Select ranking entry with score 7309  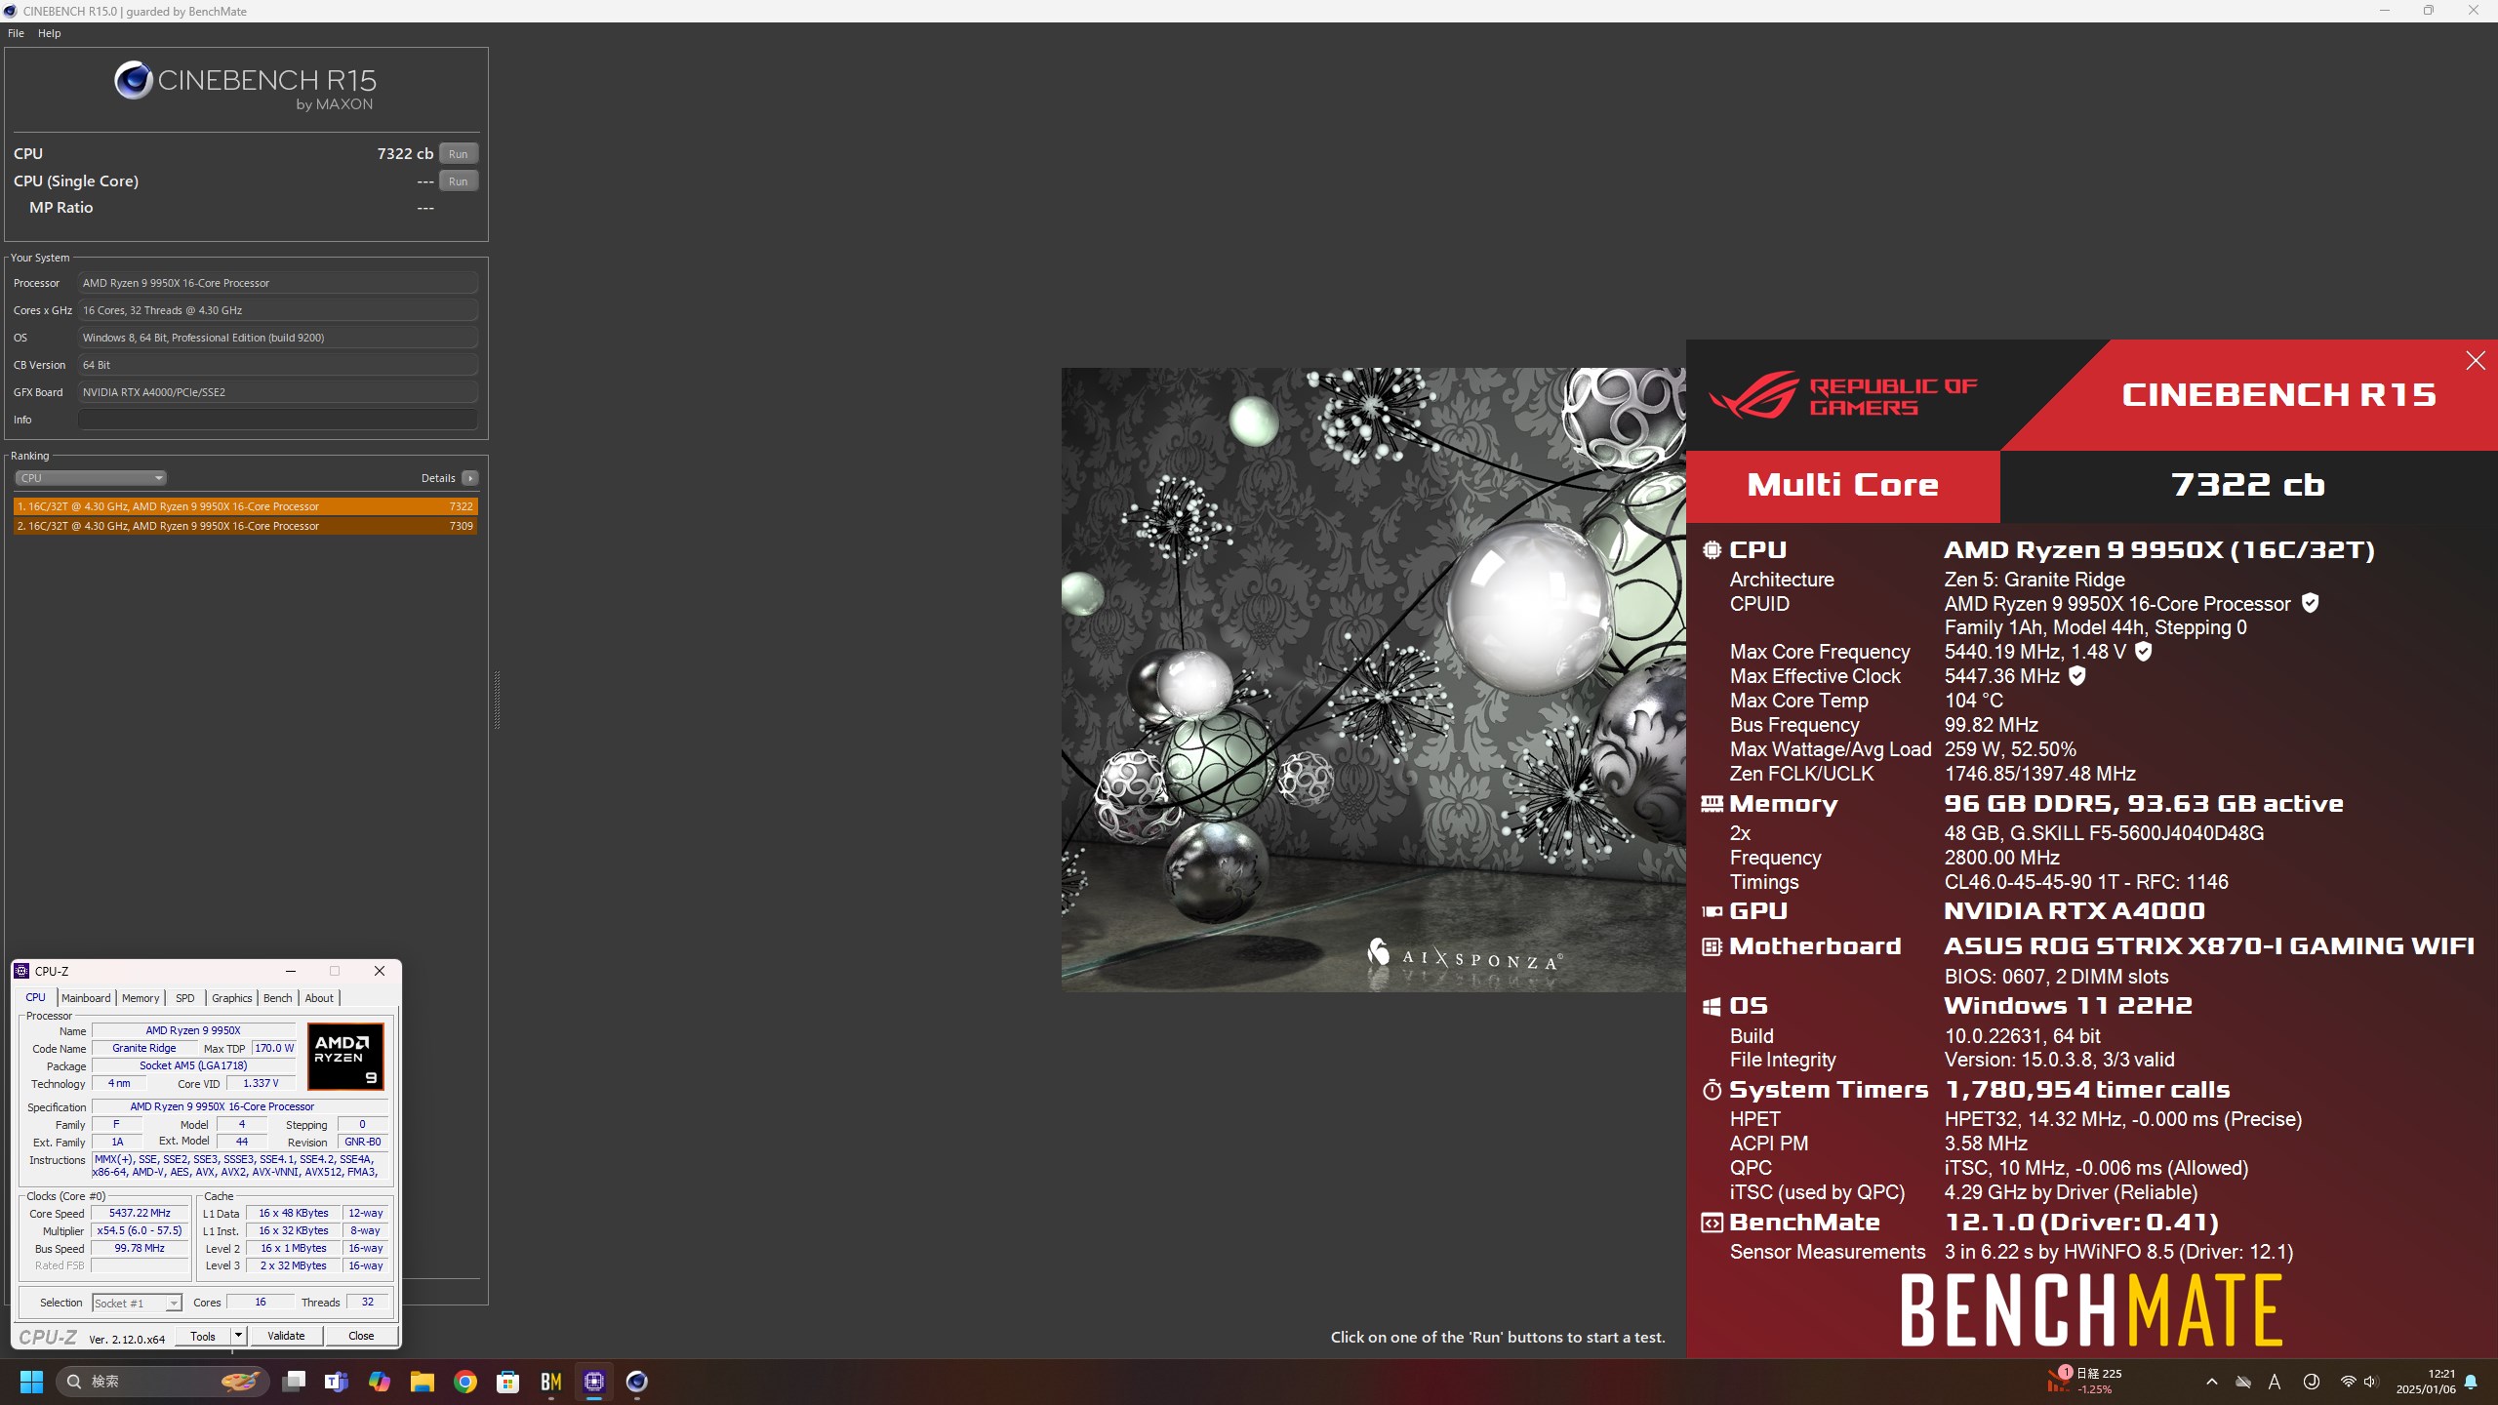(245, 526)
